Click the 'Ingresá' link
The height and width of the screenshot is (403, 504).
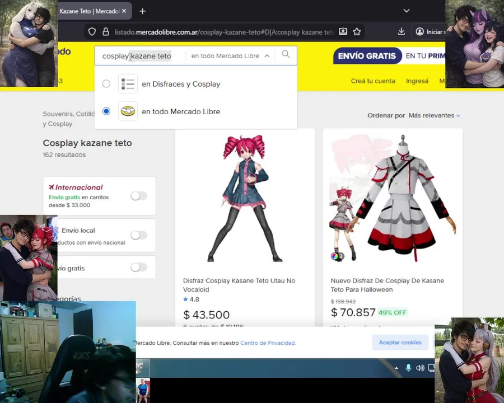(x=417, y=81)
